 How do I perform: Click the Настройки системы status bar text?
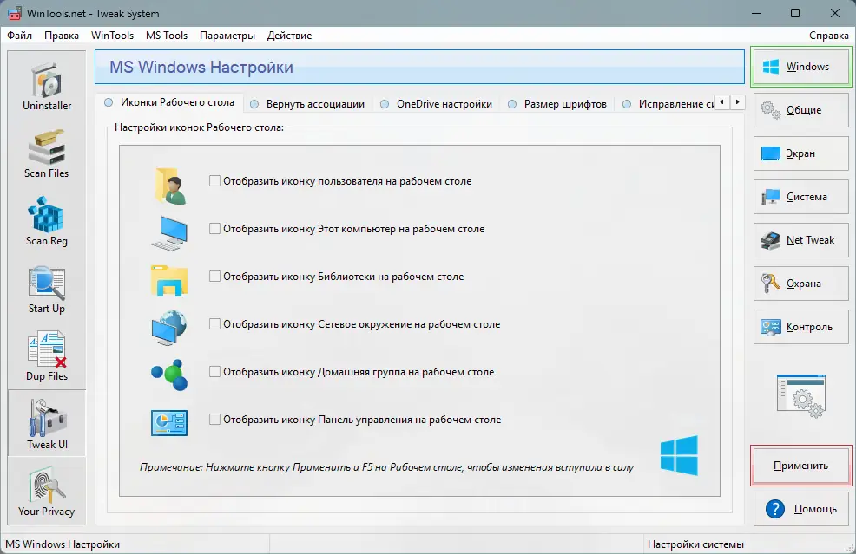pos(695,544)
